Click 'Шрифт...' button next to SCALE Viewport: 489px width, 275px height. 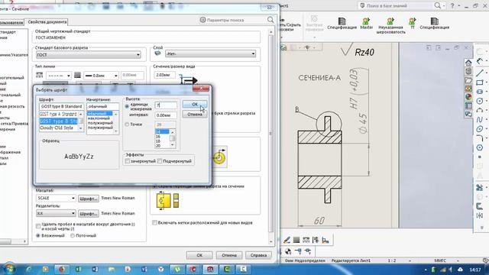(x=89, y=199)
